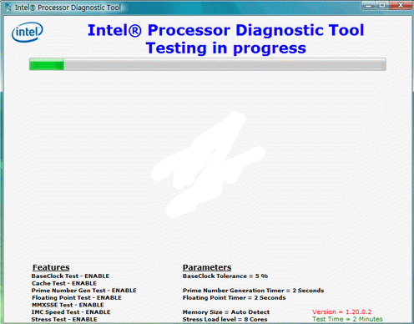Click the green testing progress bar
This screenshot has height=324, width=414.
[x=208, y=64]
